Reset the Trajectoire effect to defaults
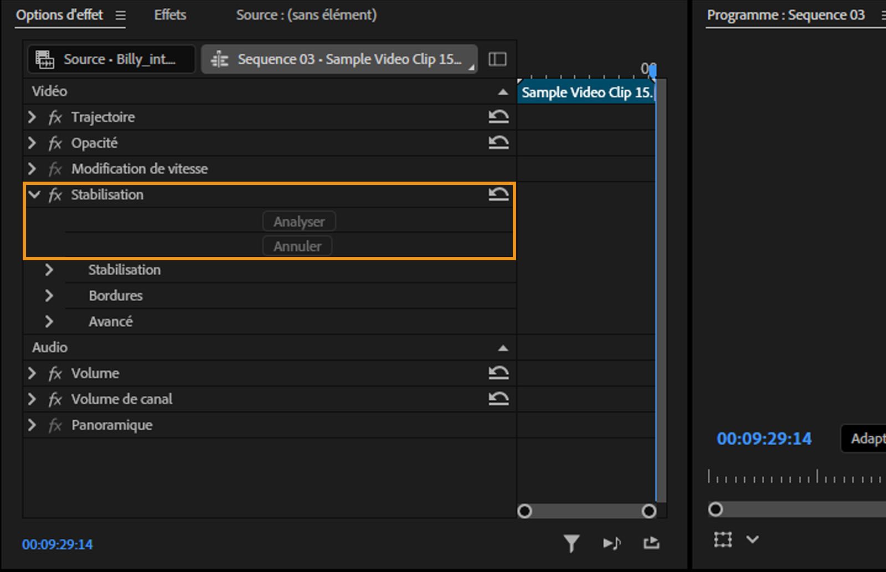The image size is (886, 572). click(x=499, y=117)
